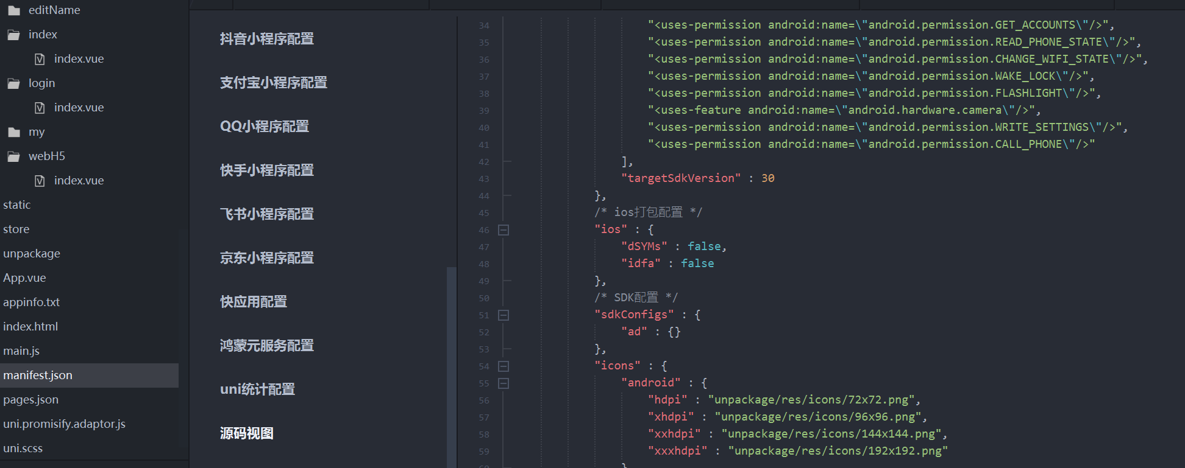
Task: Open the uni.scss file
Action: pos(23,449)
